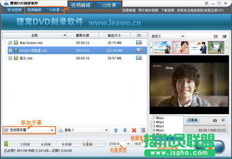Move selected video up with blue arrow
232x159 pixels.
coord(116,130)
